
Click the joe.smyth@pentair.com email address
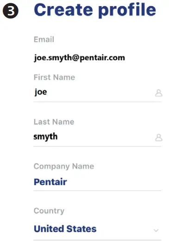click(x=79, y=58)
